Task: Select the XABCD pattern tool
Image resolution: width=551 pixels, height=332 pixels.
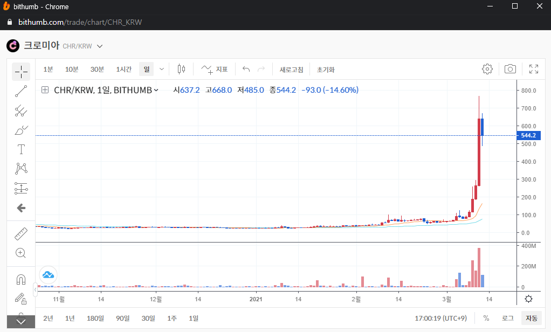Action: click(x=21, y=169)
